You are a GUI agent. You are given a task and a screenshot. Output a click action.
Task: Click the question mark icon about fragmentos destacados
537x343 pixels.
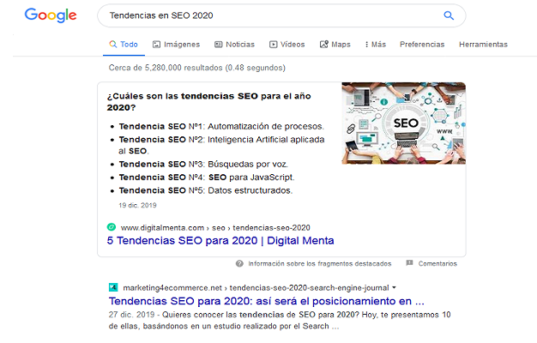click(x=240, y=263)
